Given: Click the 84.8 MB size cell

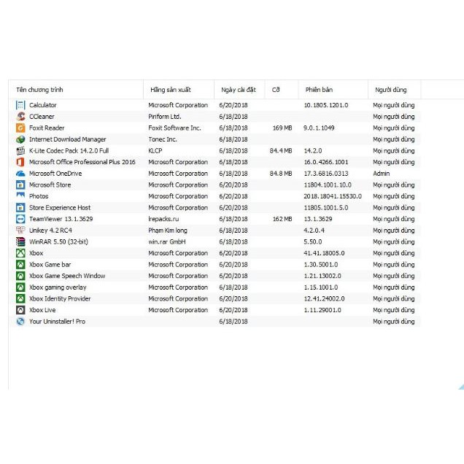Looking at the screenshot, I should click(x=281, y=174).
